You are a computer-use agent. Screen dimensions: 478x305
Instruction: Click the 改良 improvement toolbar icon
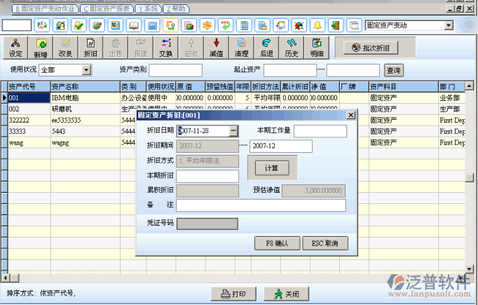(x=65, y=48)
